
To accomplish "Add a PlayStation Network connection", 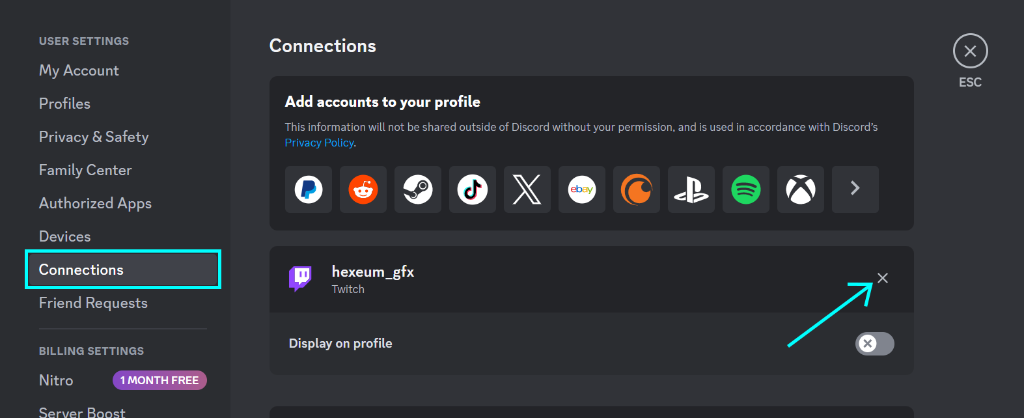I will (x=691, y=189).
